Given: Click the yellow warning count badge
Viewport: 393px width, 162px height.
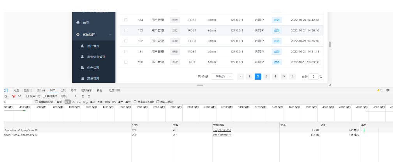Looking at the screenshot, I should point(379,90).
